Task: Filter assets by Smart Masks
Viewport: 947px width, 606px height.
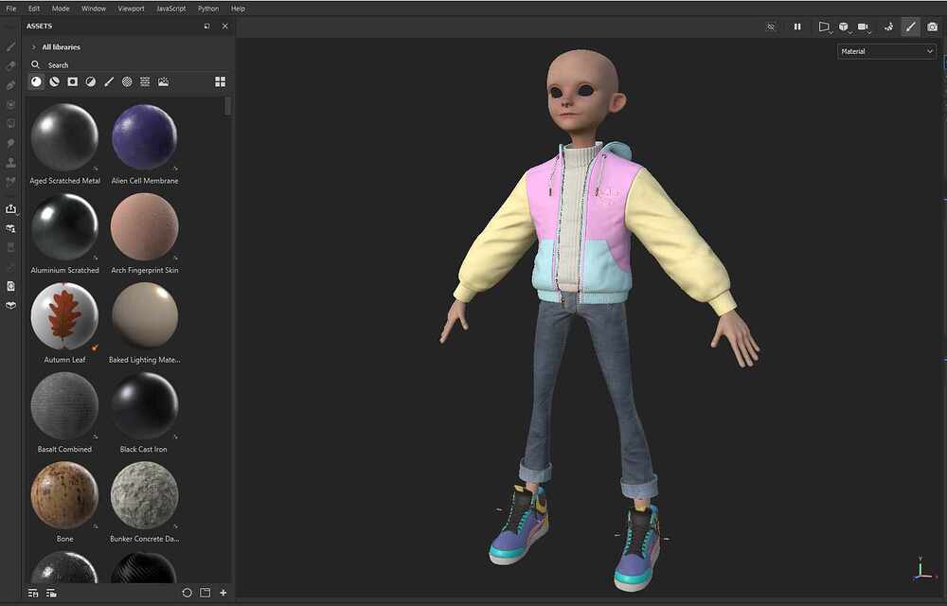Action: (73, 81)
